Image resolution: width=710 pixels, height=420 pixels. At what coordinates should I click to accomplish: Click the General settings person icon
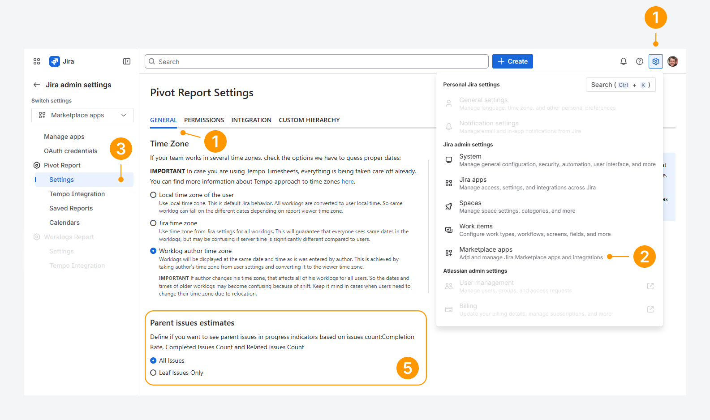(449, 103)
